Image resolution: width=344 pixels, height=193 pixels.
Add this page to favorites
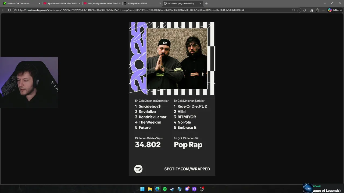coord(298,10)
